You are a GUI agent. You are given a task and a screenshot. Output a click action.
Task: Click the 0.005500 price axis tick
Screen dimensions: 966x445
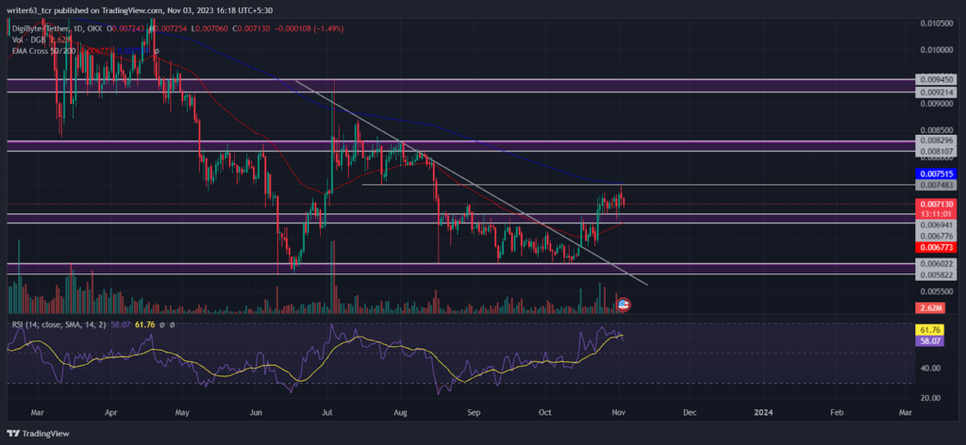tap(936, 291)
